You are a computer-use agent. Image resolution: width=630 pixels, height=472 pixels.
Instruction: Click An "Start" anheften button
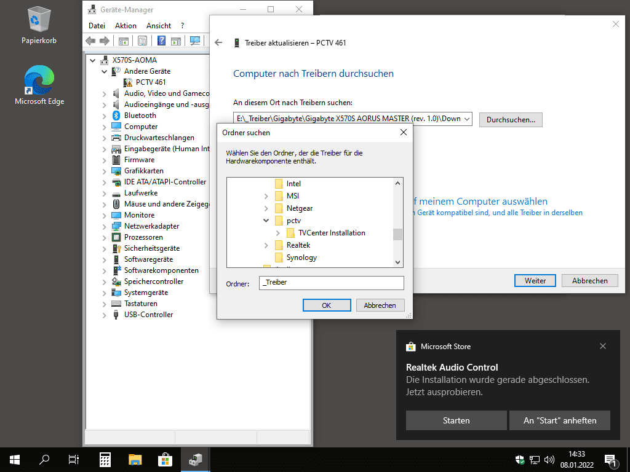pos(560,420)
